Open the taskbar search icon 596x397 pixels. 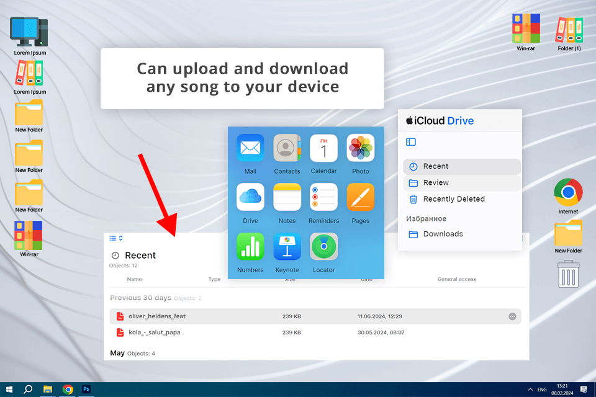click(x=28, y=390)
